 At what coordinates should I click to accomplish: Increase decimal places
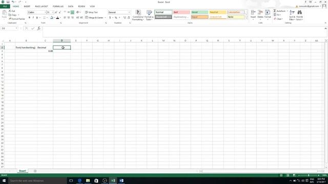(125, 18)
